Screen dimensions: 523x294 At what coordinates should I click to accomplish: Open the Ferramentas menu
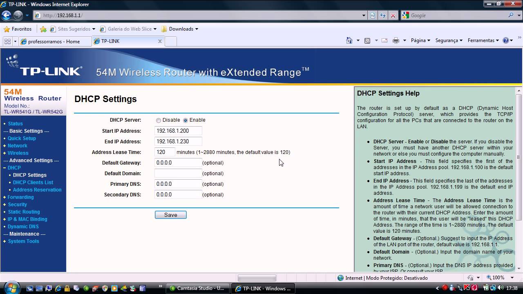coord(483,40)
